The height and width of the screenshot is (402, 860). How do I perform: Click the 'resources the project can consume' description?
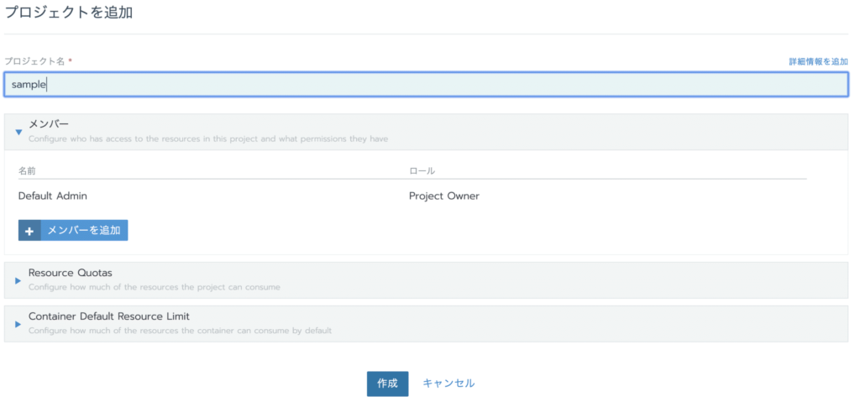[x=154, y=287]
